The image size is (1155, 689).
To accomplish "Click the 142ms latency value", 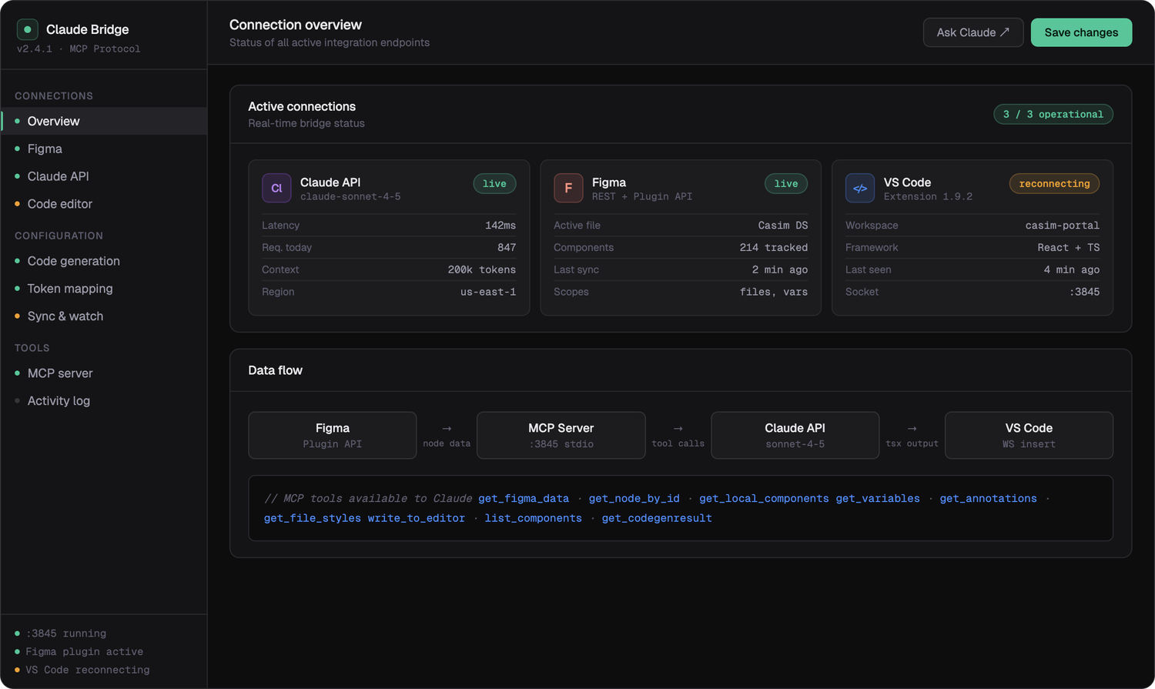I will (500, 226).
